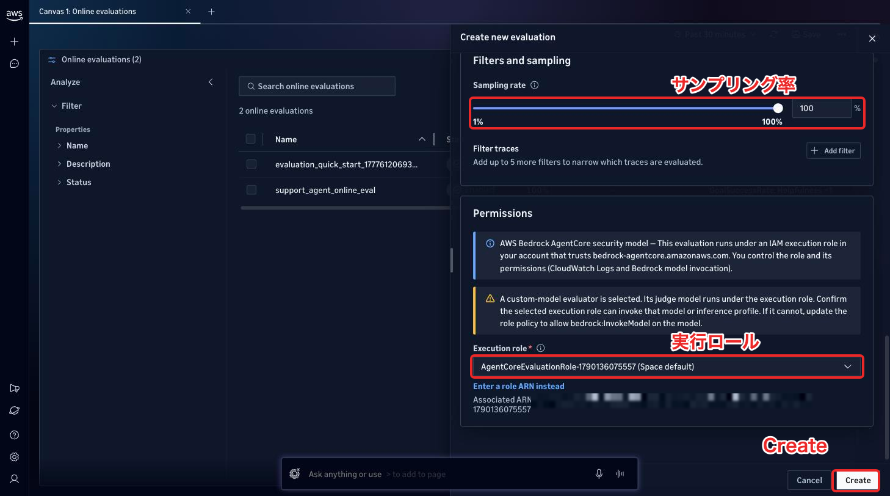Focus the Search online evaluations field

317,86
